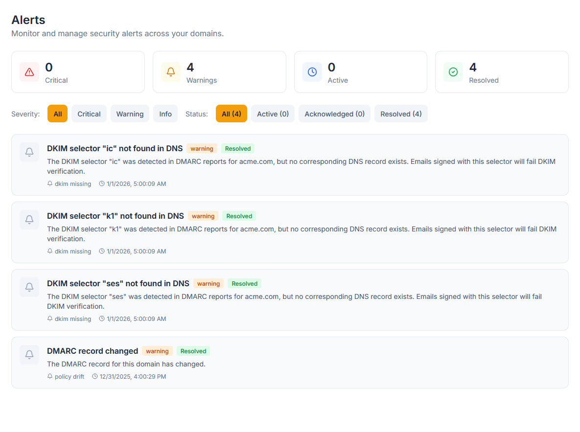The width and height of the screenshot is (580, 432).
Task: Show Active (0) status alerts
Action: click(x=273, y=114)
